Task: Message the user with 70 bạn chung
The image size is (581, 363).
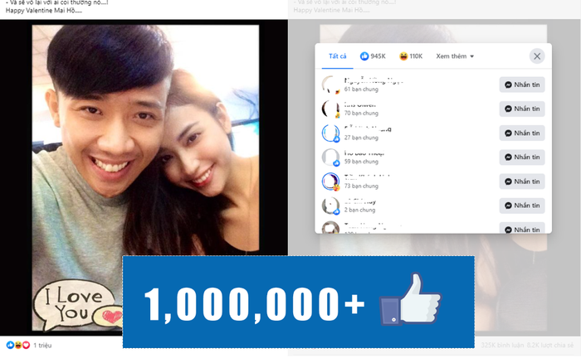Action: pyautogui.click(x=522, y=109)
